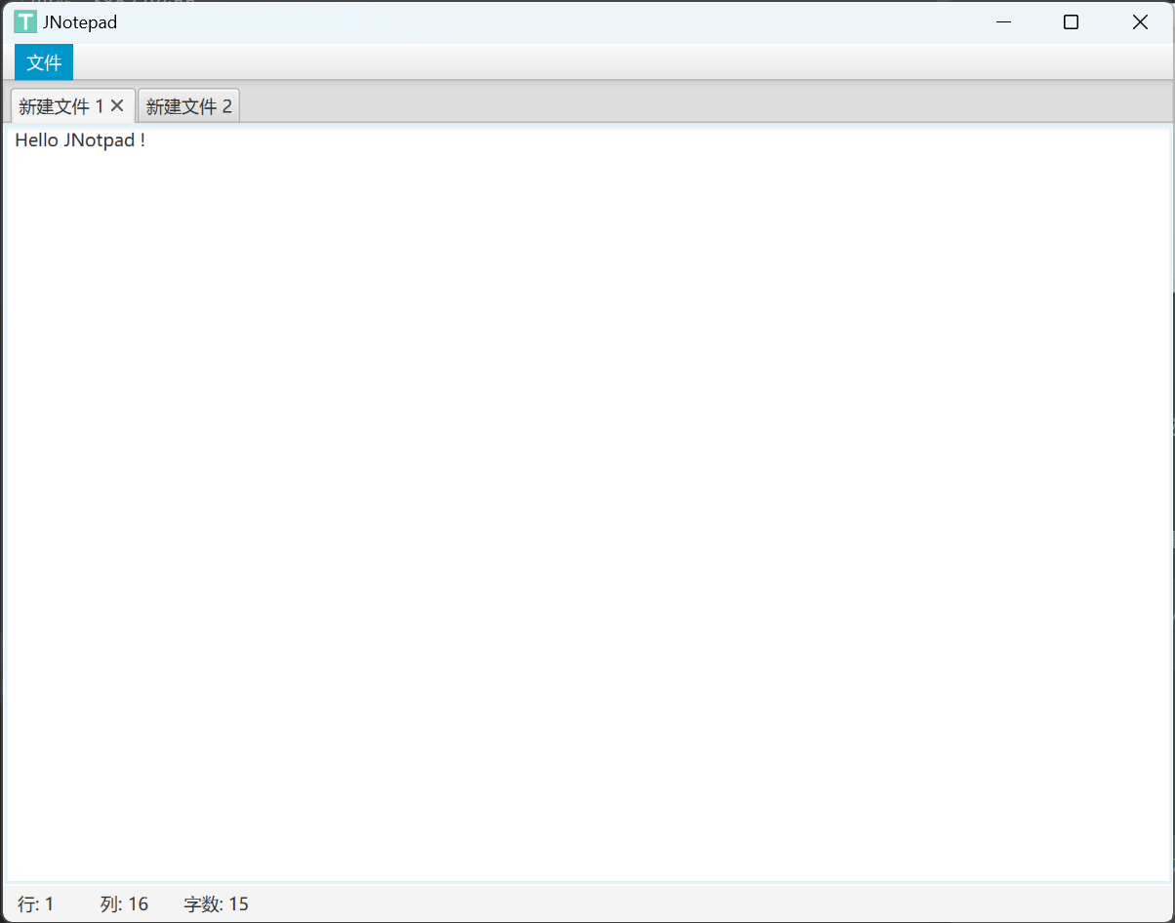This screenshot has height=923, width=1175.
Task: Click on the text Hello JNotepad !
Action: (x=80, y=140)
